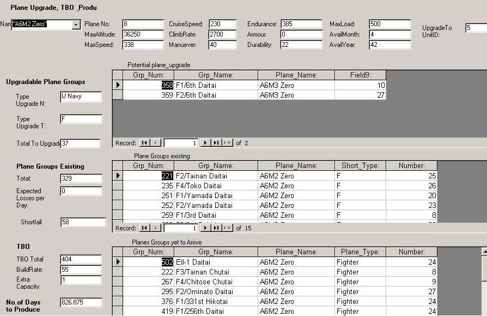Go to next record in Potential plane_upgrade navigator
Screen dimensions: 487x316
pyautogui.click(x=205, y=143)
